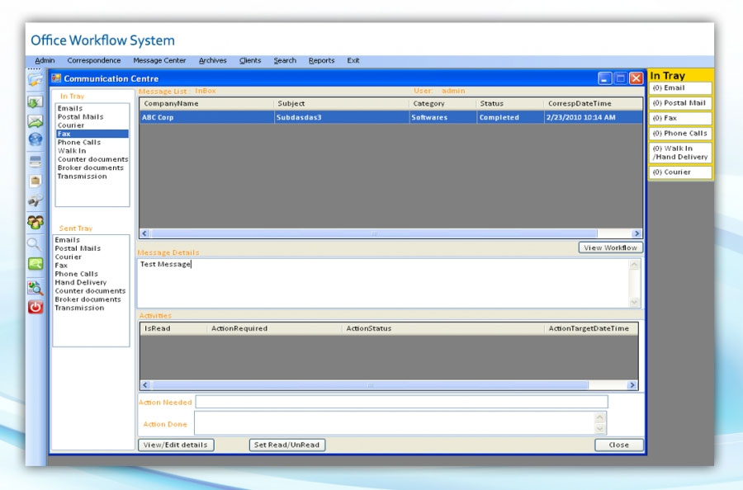This screenshot has height=490, width=743.
Task: Select Transmission in the Sent Tray list
Action: [x=79, y=309]
